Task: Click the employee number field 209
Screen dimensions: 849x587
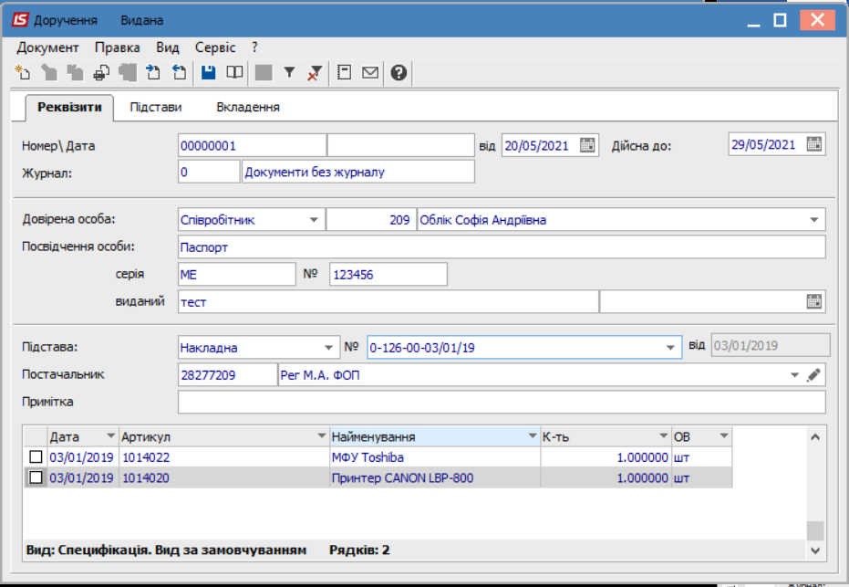Action: [x=371, y=220]
